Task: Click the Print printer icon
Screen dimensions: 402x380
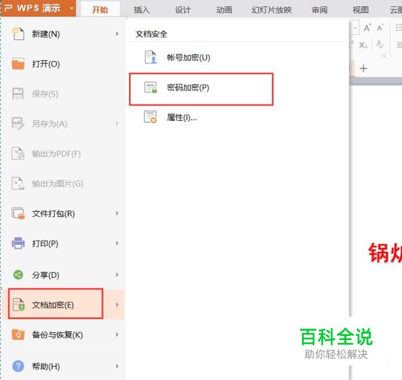Action: tap(18, 243)
